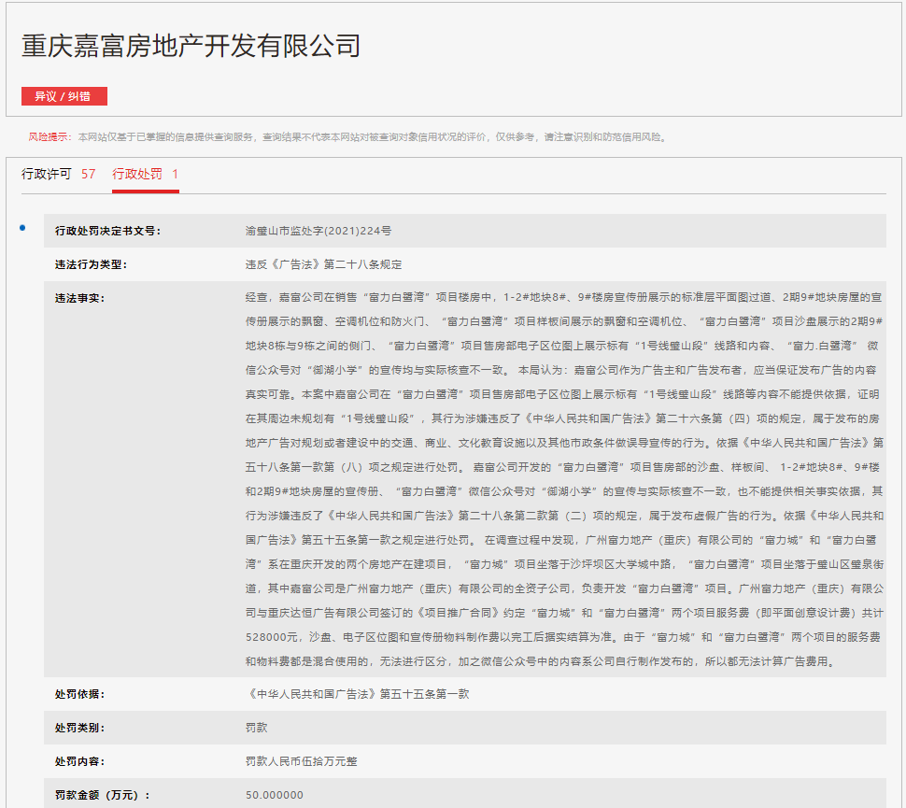Select the value 违反《广告法》第二十八条规定
This screenshot has height=808, width=906.
[x=323, y=264]
